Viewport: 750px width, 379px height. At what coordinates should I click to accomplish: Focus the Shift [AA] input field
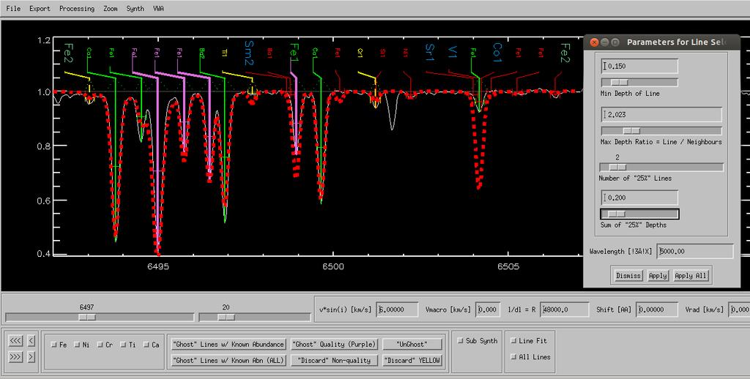657,309
